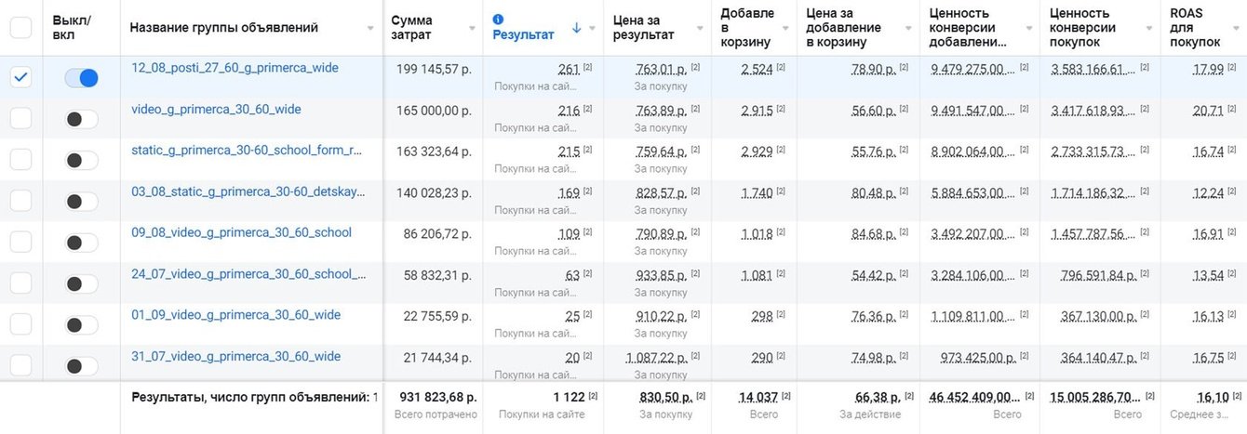Click the Добавле в корзину column header
Viewport: 1247px width, 434px height.
(747, 28)
